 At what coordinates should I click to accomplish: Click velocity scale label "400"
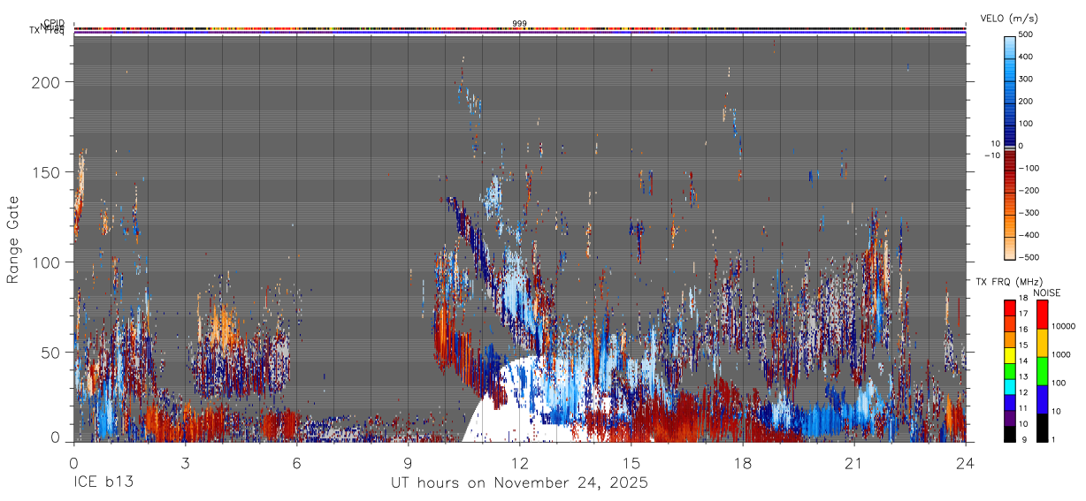[x=1026, y=57]
